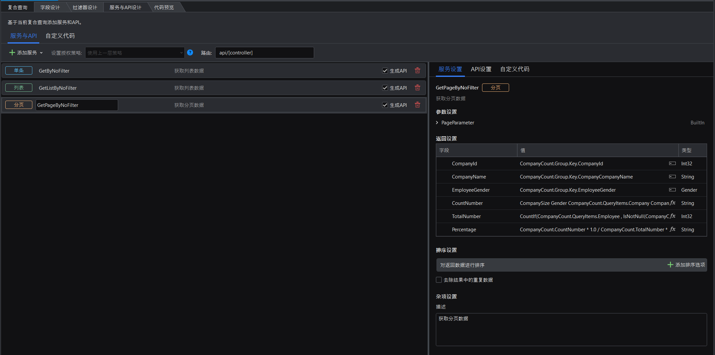This screenshot has height=355, width=715.
Task: Select the CompanyId field cell
Action: coord(465,164)
